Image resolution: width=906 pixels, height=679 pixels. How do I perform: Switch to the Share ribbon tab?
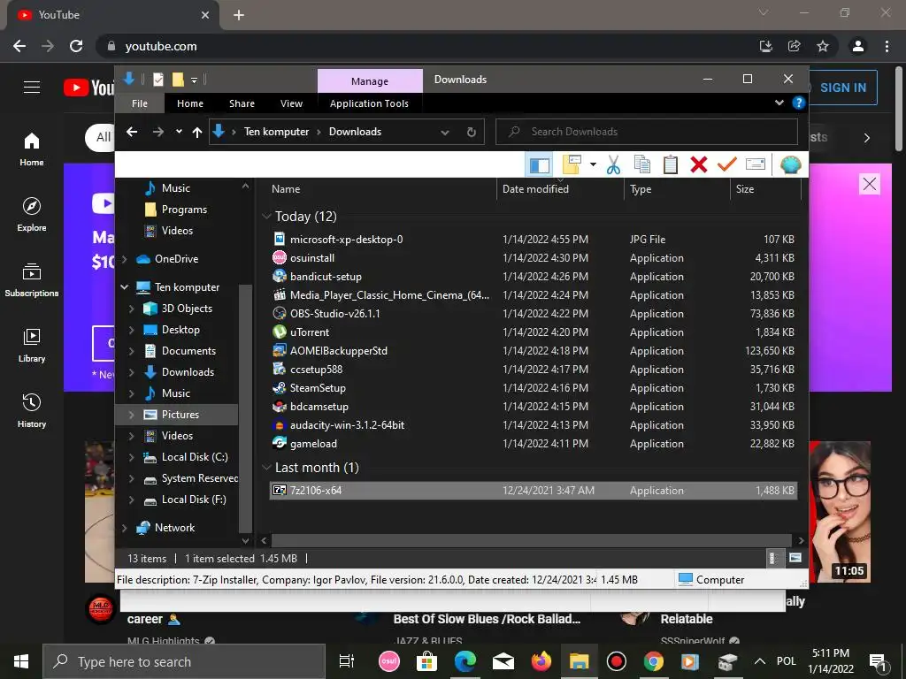[242, 103]
